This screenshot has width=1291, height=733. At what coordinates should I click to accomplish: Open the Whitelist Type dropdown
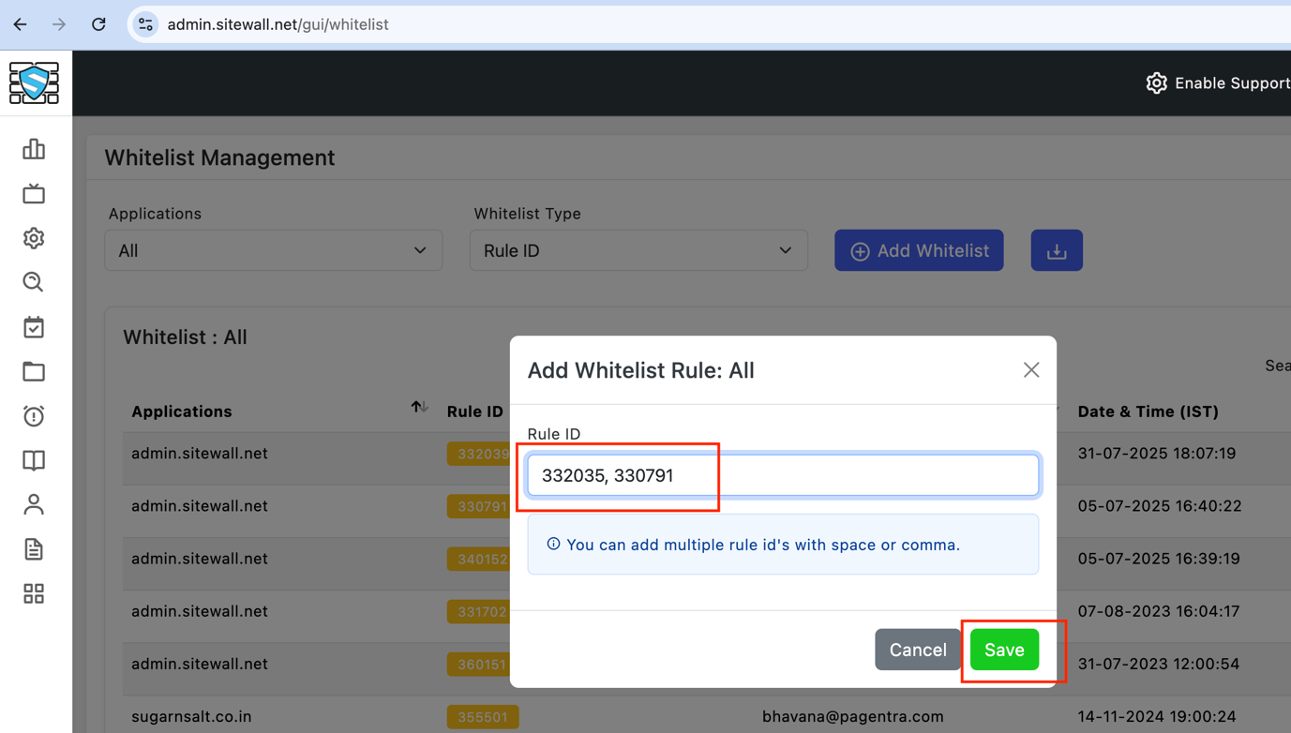(x=638, y=250)
